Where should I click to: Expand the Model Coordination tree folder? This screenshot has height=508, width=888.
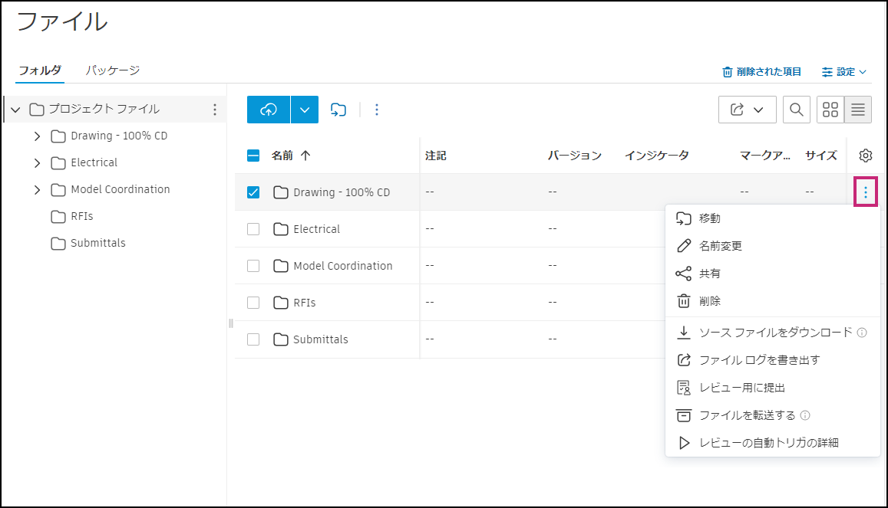coord(37,189)
